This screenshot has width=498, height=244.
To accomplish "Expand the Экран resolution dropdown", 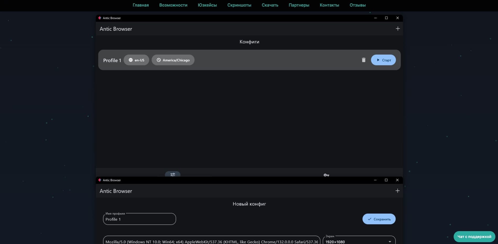I will tap(390, 241).
